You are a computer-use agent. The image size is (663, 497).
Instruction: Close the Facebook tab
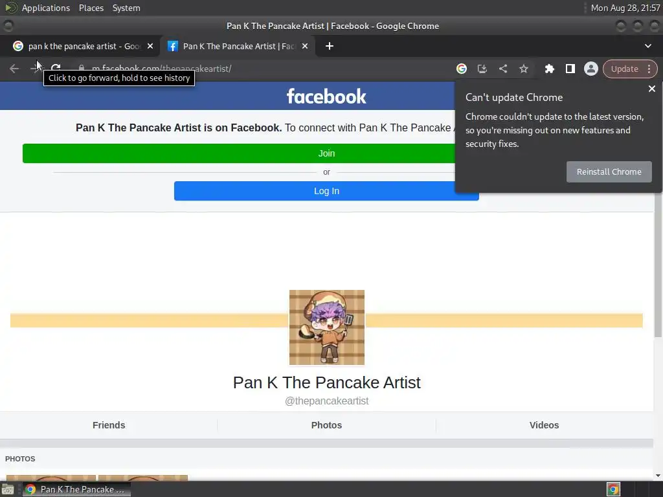coord(305,46)
